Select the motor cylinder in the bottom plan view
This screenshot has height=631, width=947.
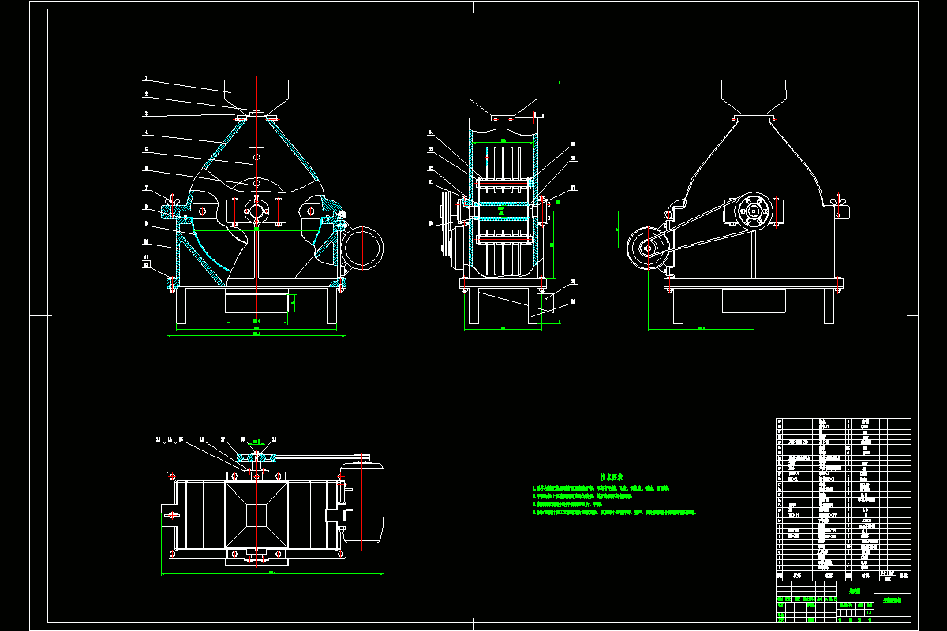362,503
